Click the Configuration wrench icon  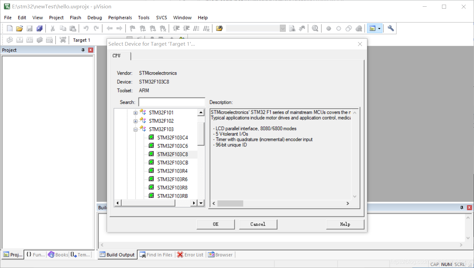click(x=391, y=28)
